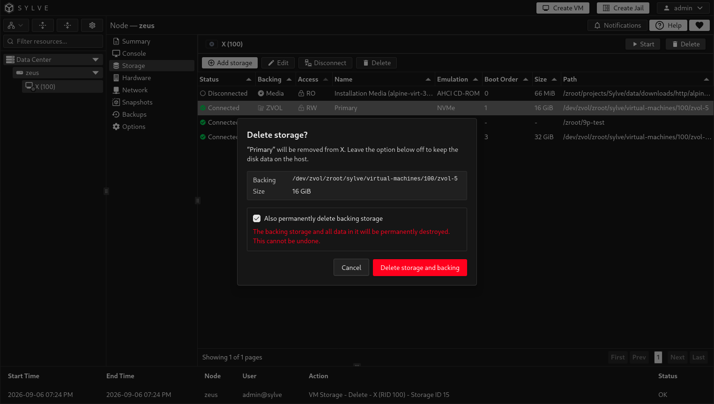The image size is (714, 404).
Task: Open the Hardware section
Action: [152, 78]
